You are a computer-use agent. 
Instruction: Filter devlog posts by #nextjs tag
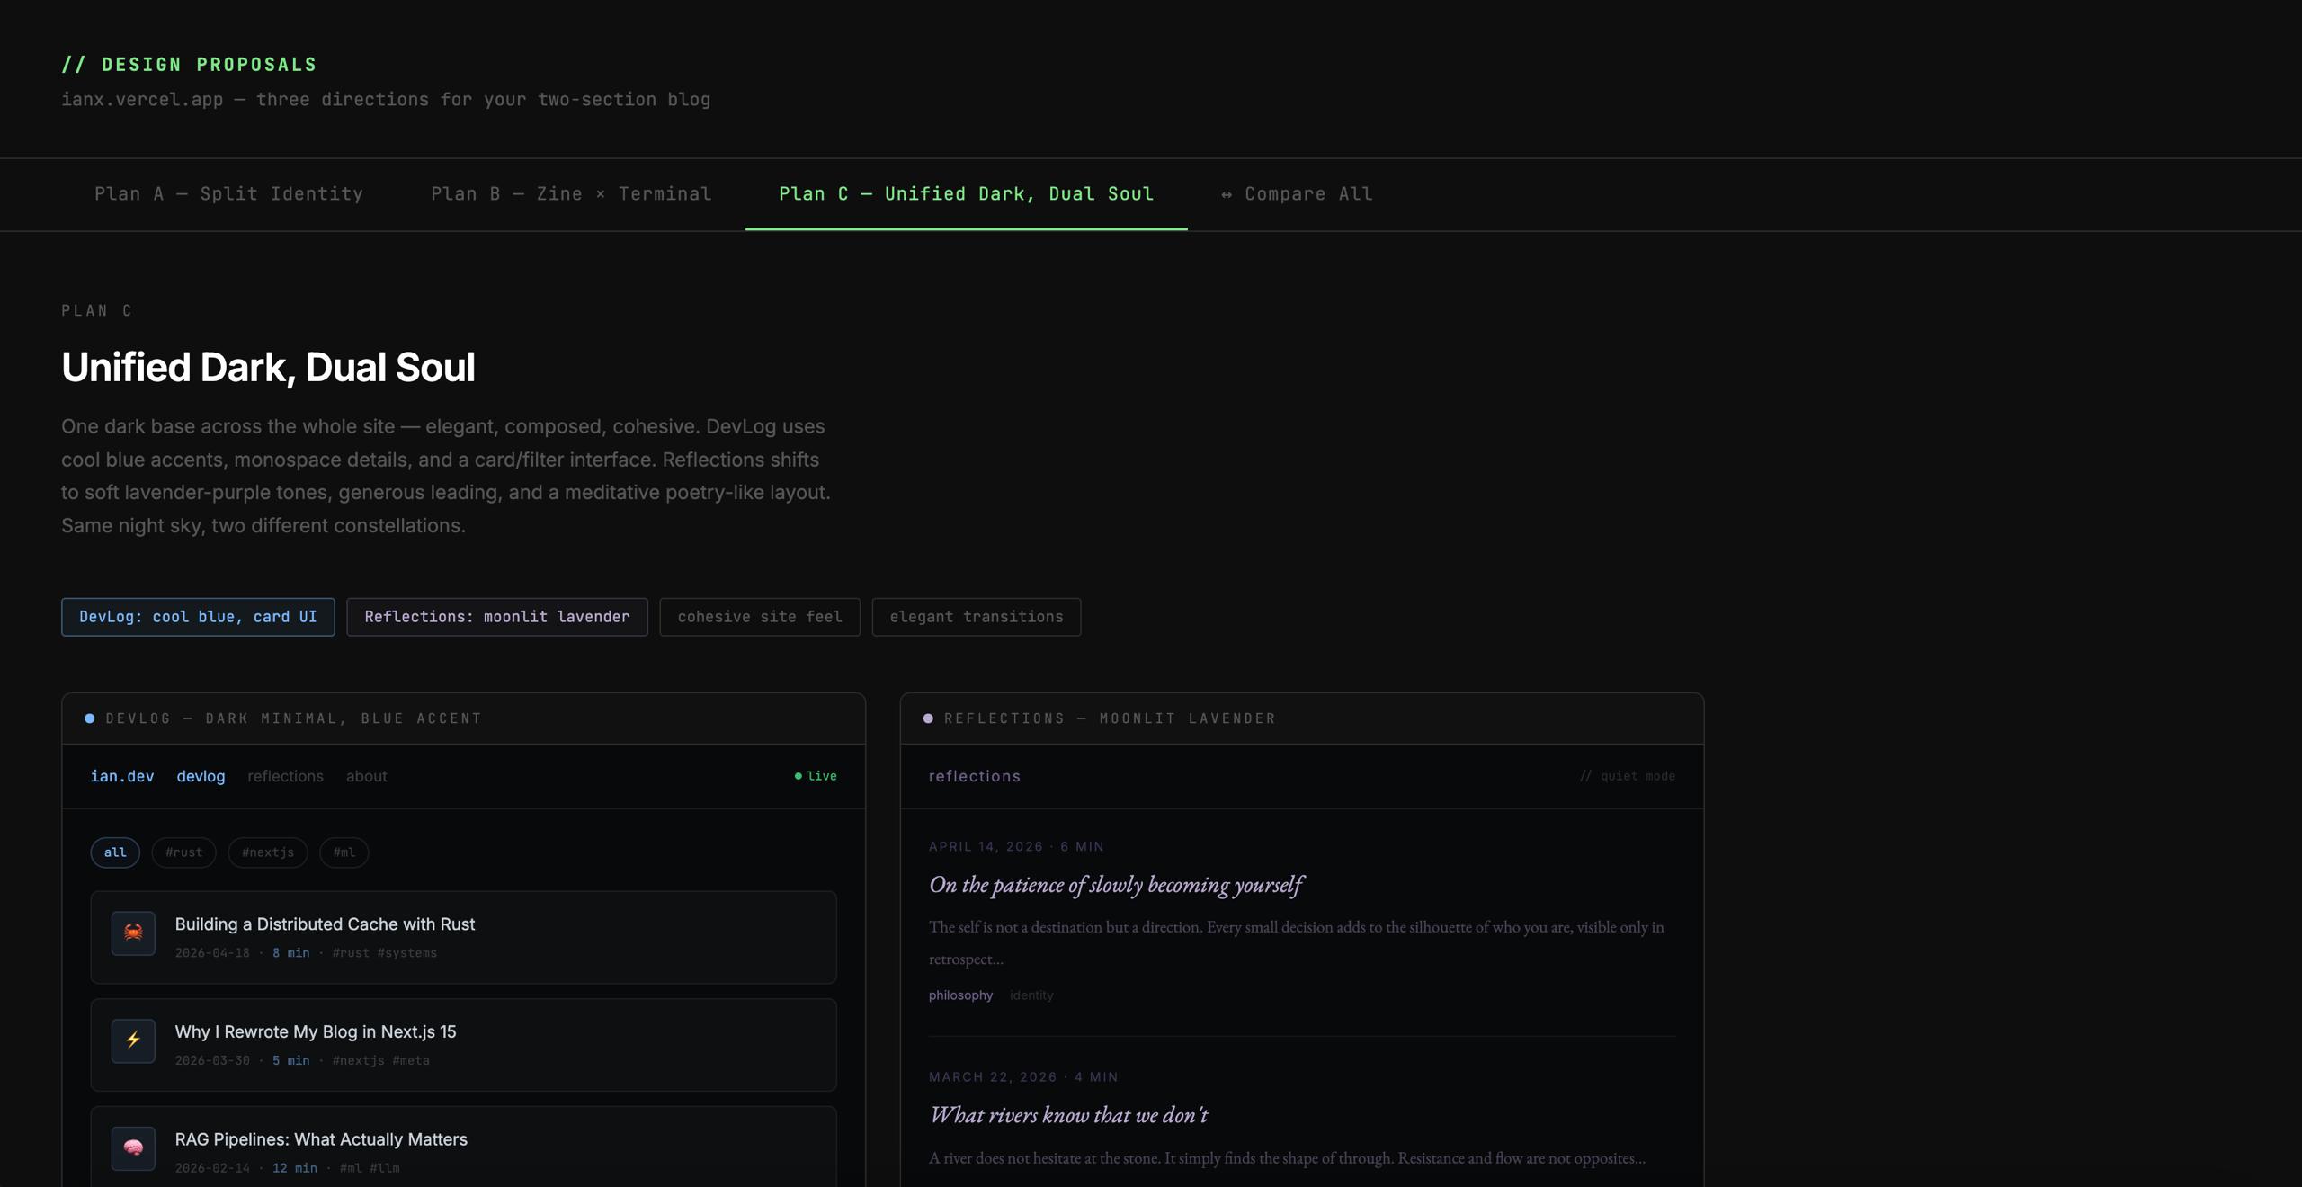coord(268,852)
